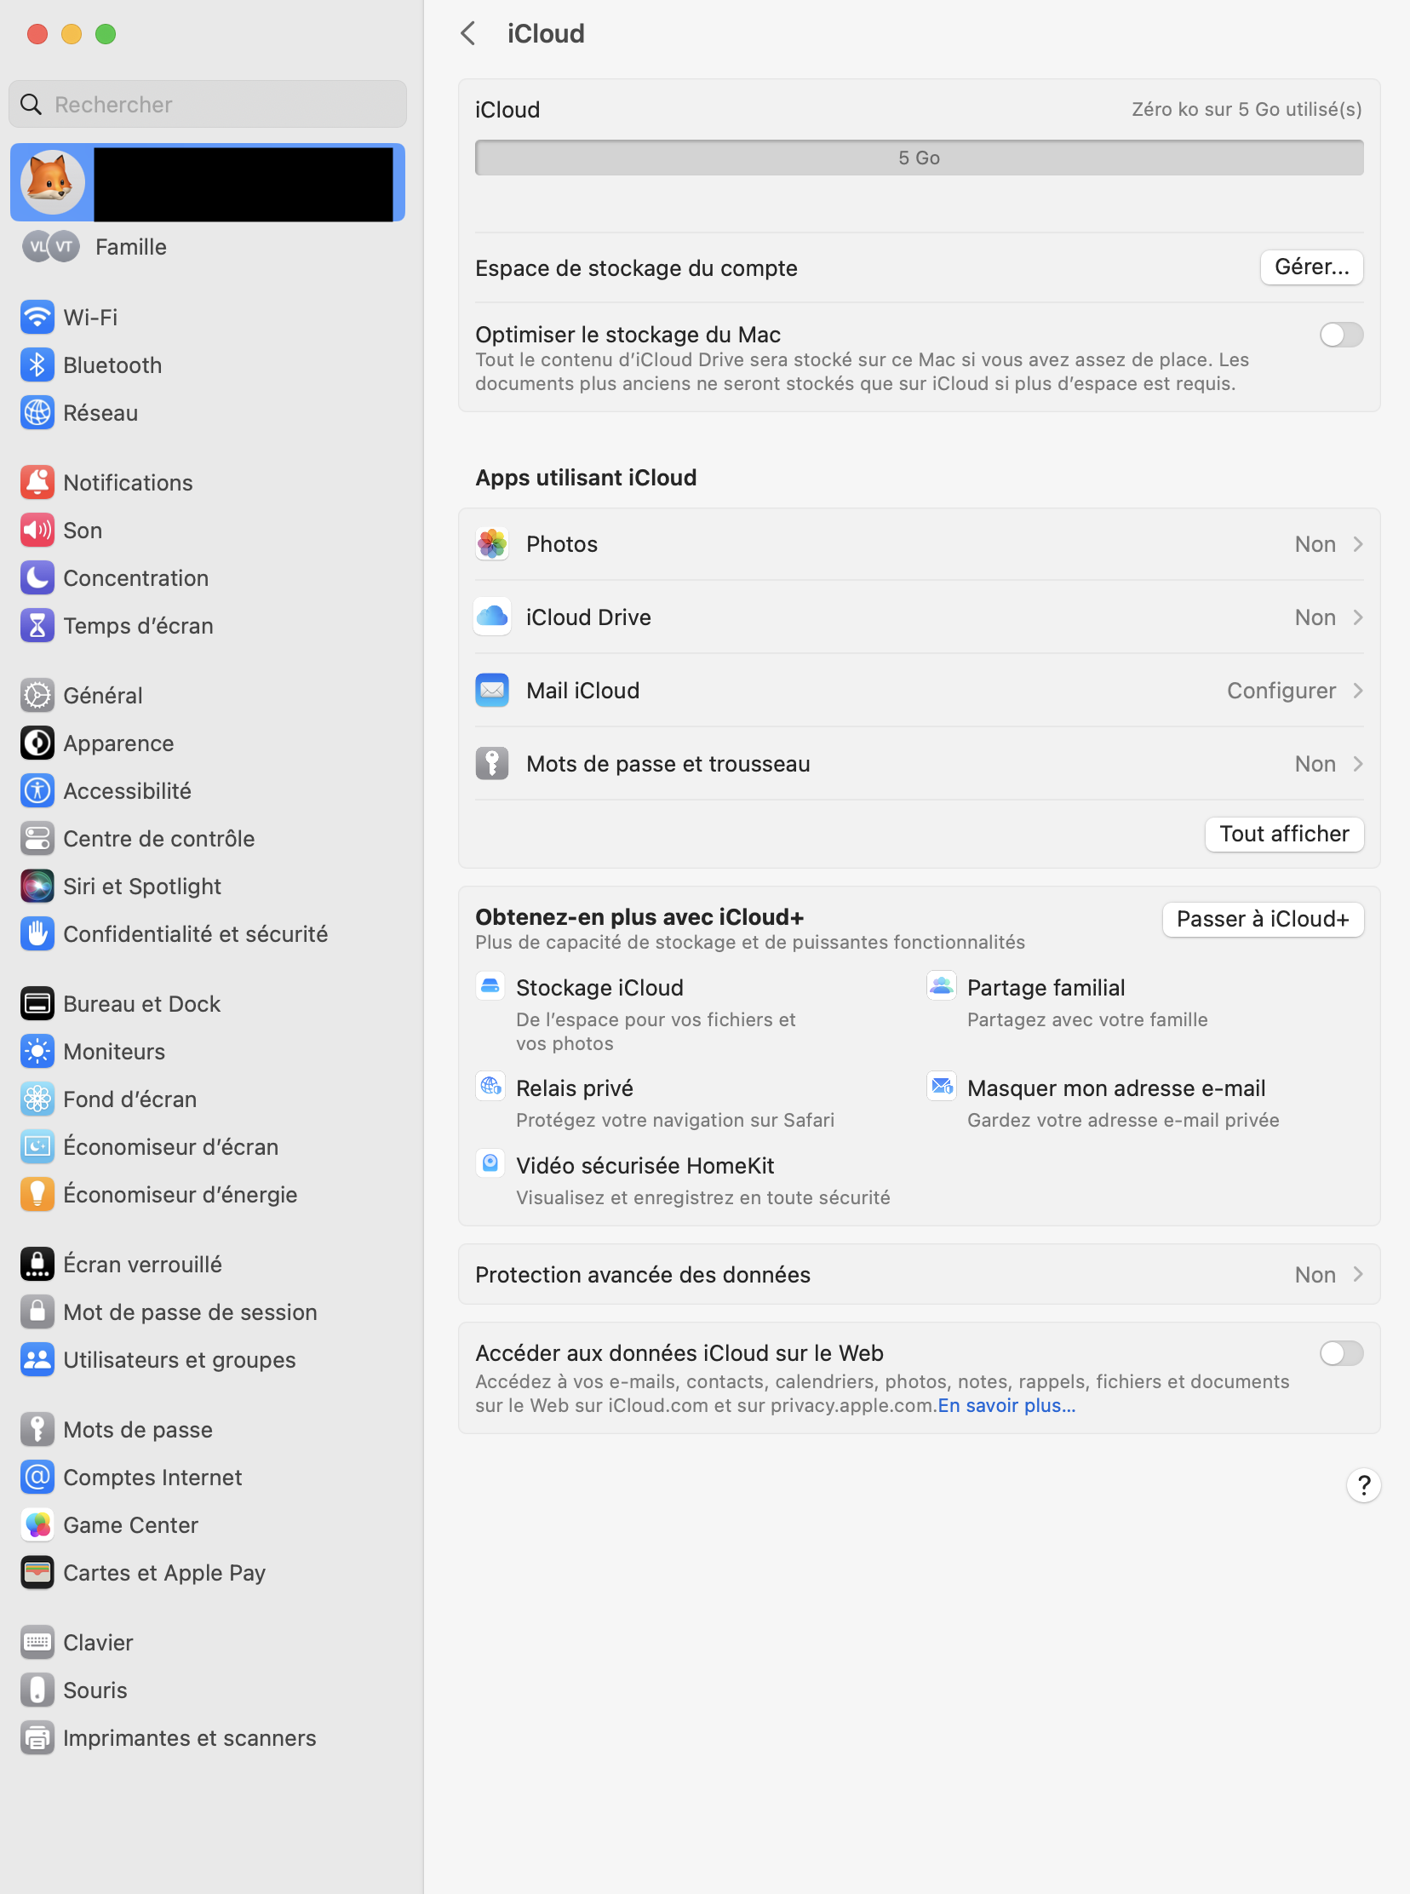Expand Photos row chevron
Screen dimensions: 1410x1894
pyautogui.click(x=1358, y=544)
